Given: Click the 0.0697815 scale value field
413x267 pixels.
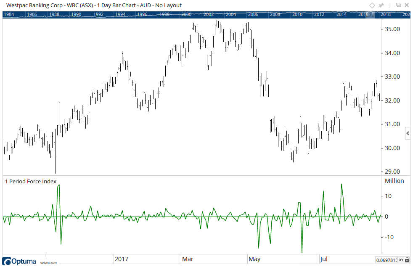Looking at the screenshot, I should (387, 260).
